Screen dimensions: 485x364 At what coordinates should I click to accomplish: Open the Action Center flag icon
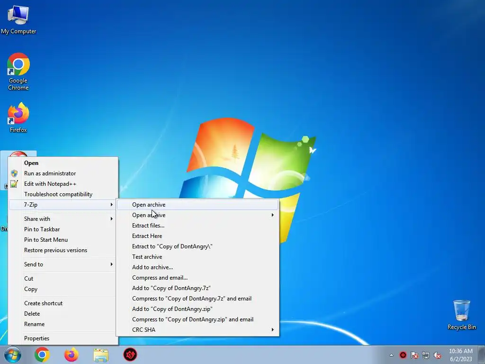coord(414,355)
